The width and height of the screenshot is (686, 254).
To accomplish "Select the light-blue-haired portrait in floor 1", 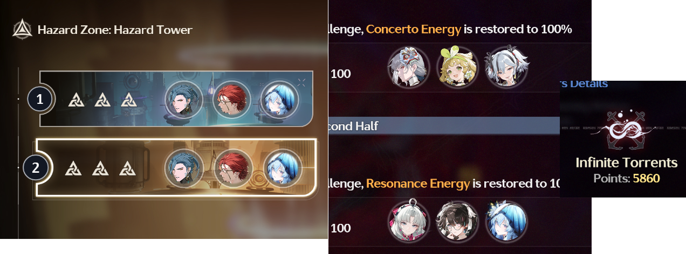I will tap(279, 100).
